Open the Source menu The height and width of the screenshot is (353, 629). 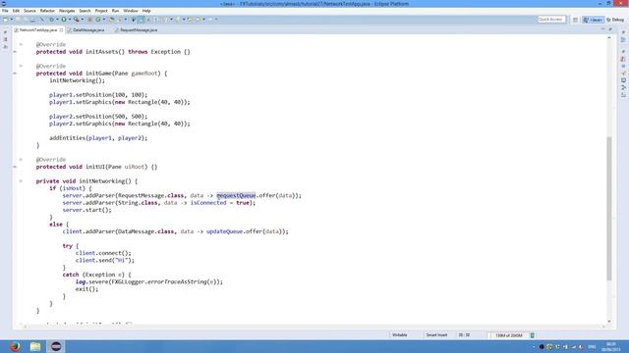29,11
